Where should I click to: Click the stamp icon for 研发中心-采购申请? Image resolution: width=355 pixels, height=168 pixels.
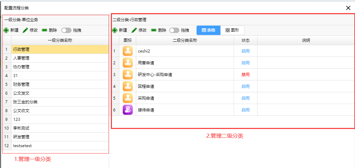(x=127, y=74)
